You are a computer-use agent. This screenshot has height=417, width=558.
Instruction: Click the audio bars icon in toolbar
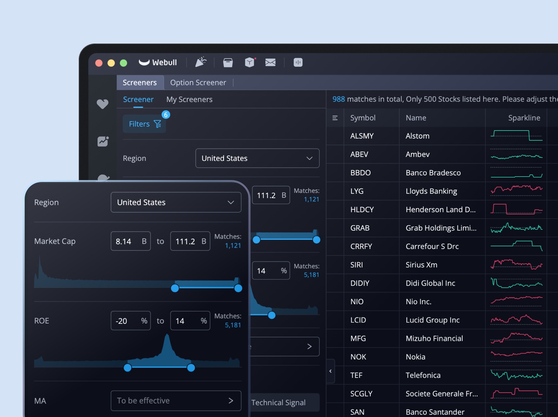click(x=298, y=62)
